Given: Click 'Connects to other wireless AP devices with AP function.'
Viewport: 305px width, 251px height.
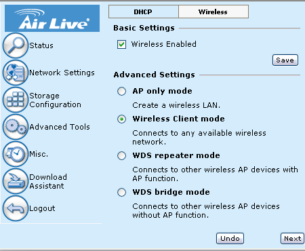Looking at the screenshot, I should (x=215, y=174).
